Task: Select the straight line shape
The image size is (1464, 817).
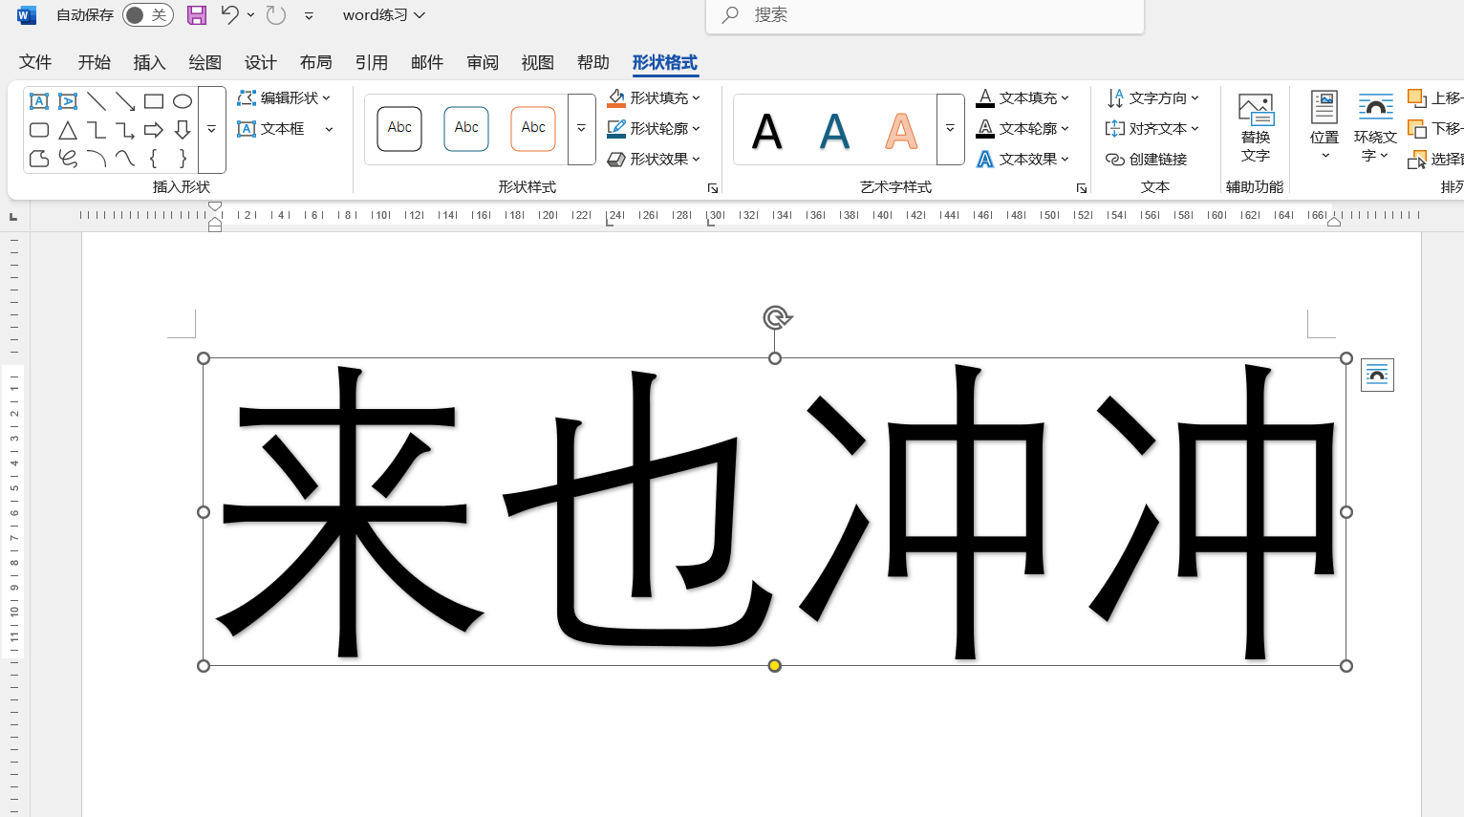Action: point(97,101)
